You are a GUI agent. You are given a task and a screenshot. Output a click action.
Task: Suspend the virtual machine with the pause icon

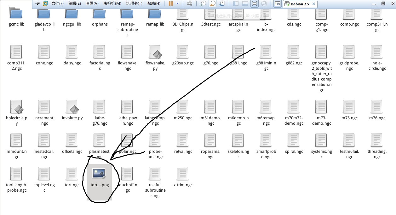pyautogui.click(x=171, y=3)
